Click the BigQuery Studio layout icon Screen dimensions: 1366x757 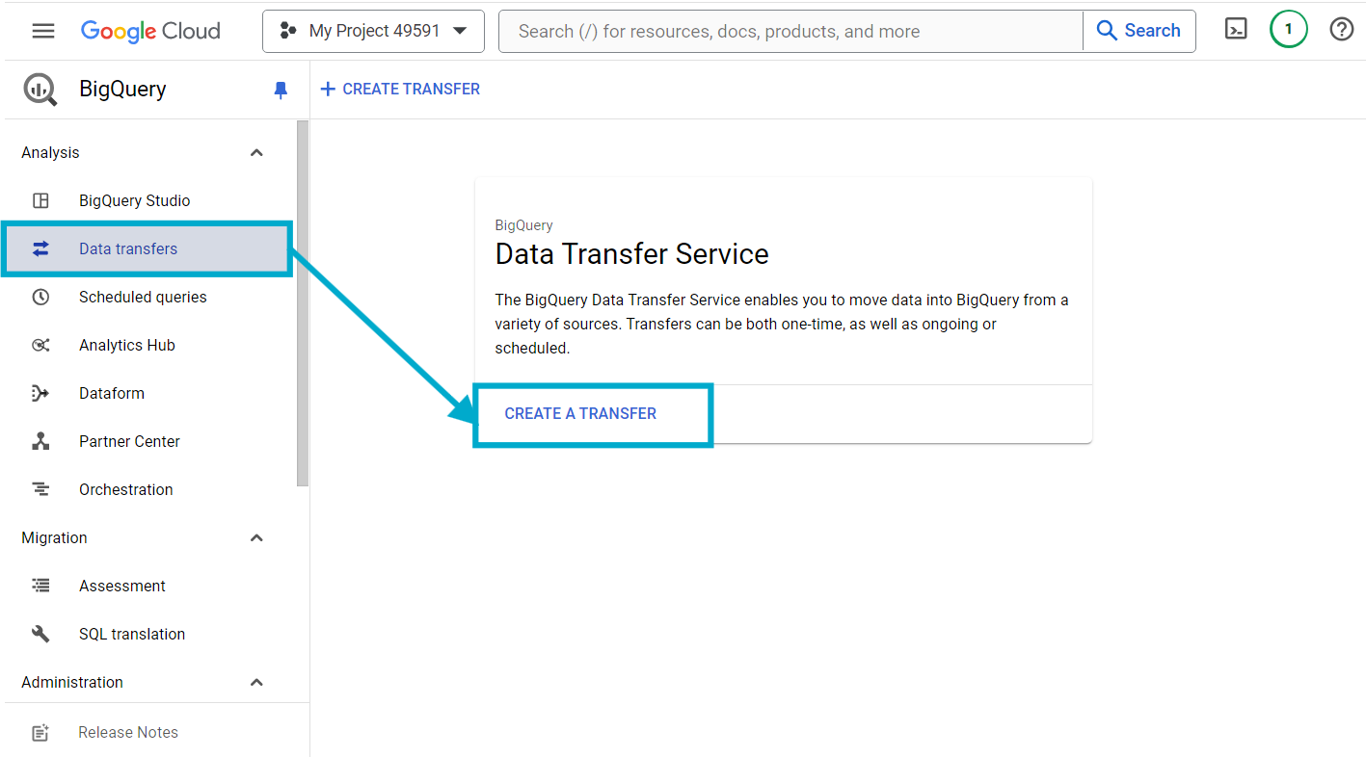pos(40,200)
